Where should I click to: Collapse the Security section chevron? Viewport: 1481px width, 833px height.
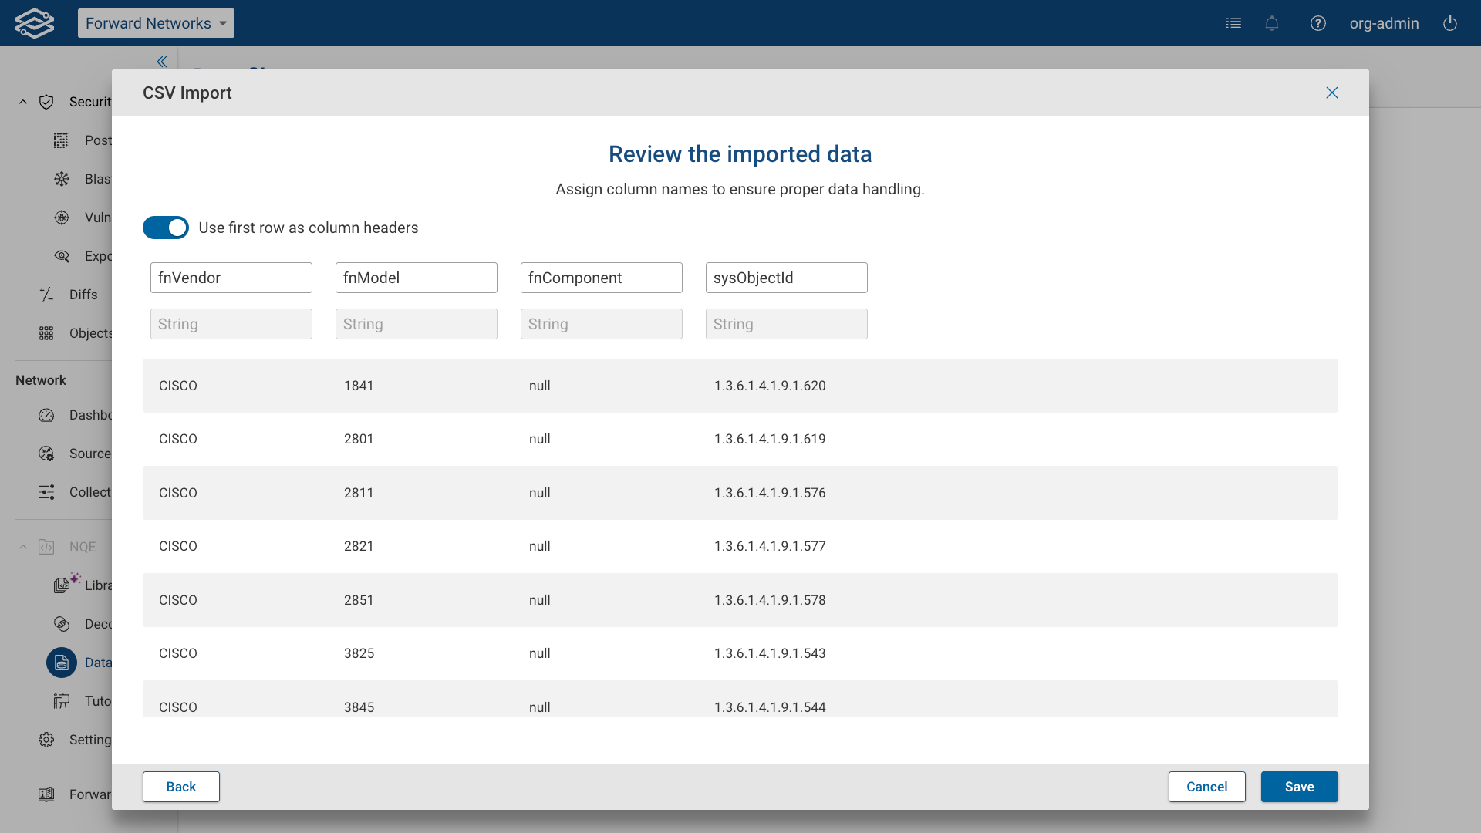click(x=22, y=102)
